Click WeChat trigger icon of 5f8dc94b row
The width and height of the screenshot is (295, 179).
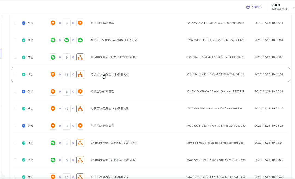click(53, 57)
